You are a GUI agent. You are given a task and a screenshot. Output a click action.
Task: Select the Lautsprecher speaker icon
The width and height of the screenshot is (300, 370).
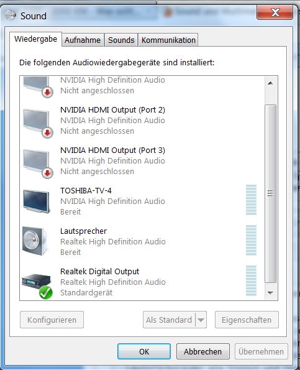coord(35,241)
